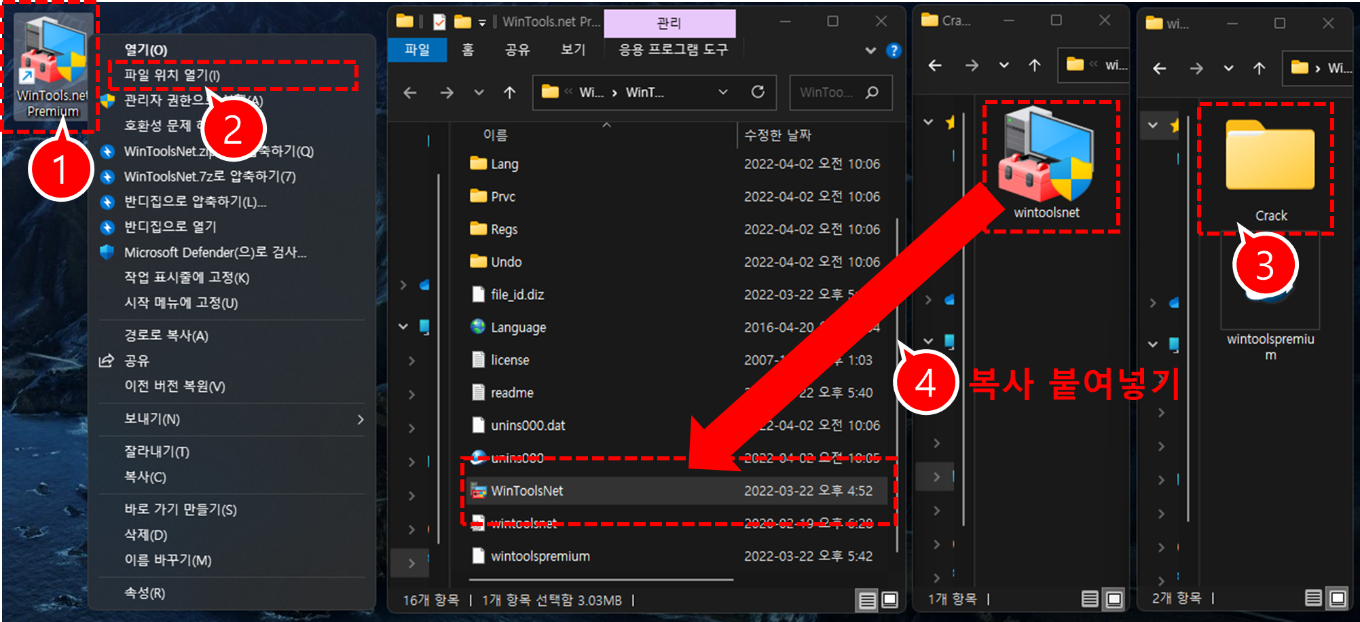The image size is (1360, 622).
Task: Go up one folder in WinTools.net window
Action: coord(509,92)
